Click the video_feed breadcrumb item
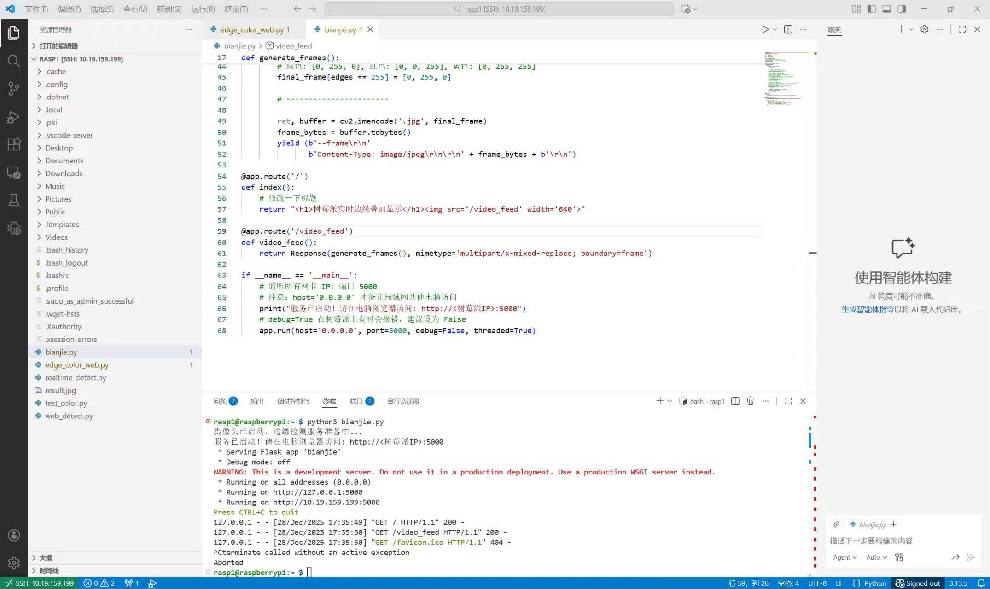 click(x=294, y=46)
